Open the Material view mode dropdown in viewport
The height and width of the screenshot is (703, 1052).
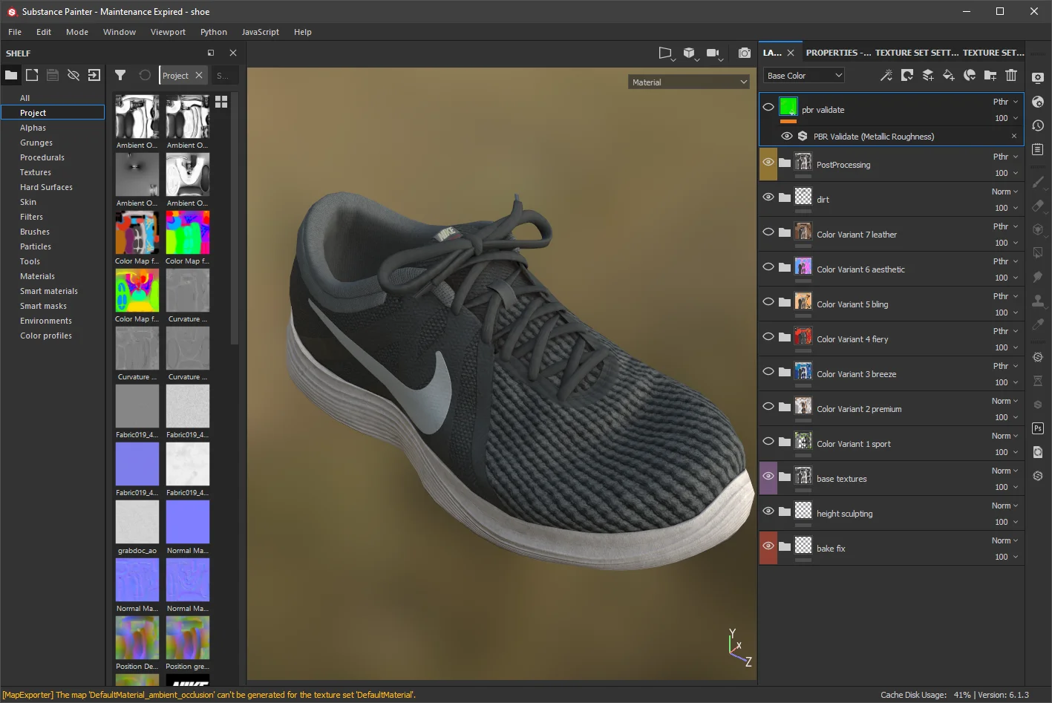[687, 82]
